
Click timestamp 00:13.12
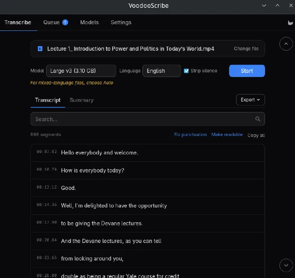(47, 187)
